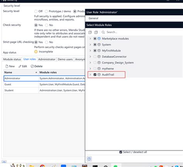
Task: Set Check security to Yes
Action: click(x=36, y=25)
